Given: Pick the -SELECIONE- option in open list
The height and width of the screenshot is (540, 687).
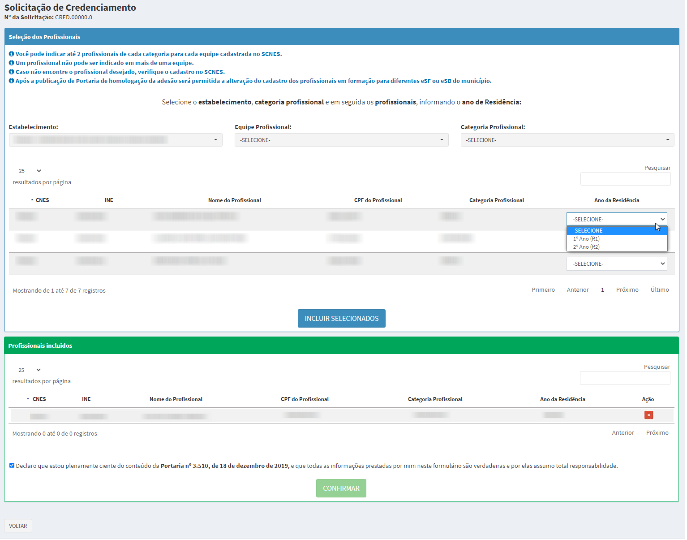Looking at the screenshot, I should tap(588, 231).
